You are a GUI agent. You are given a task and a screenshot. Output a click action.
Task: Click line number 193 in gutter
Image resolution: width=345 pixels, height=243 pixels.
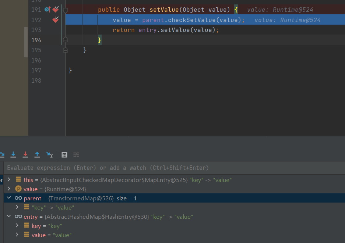(x=36, y=30)
